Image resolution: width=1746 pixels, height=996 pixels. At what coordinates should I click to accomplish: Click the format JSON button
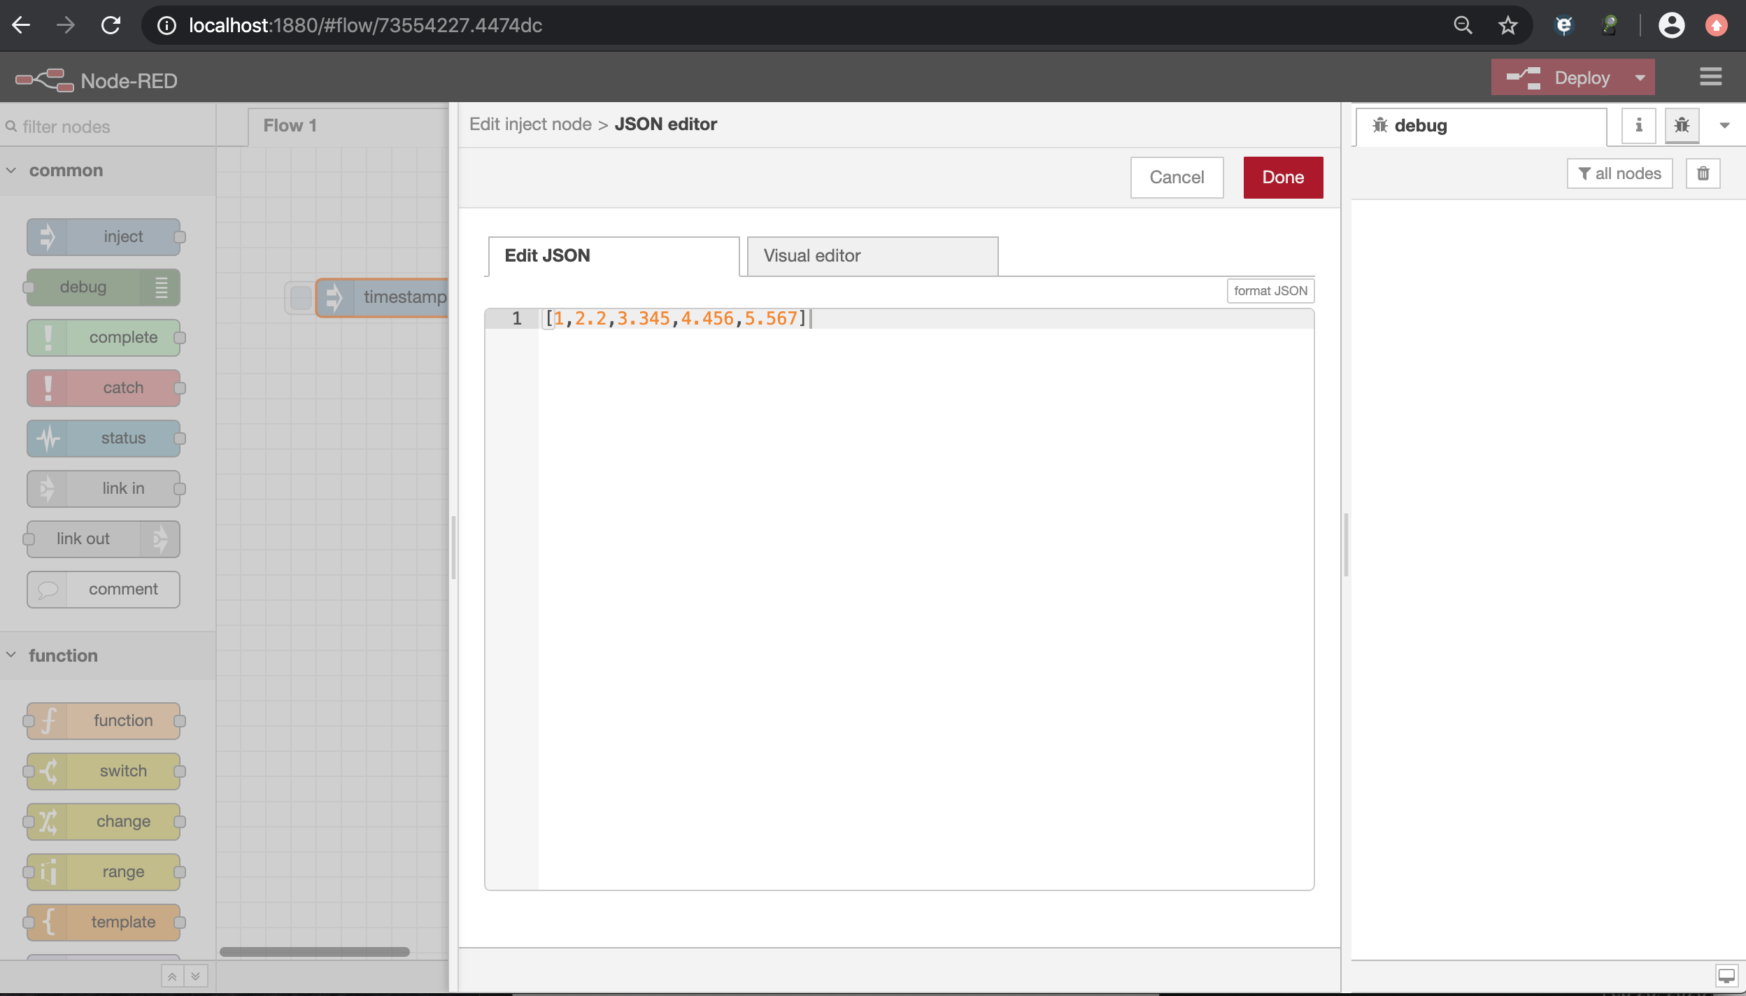tap(1270, 290)
